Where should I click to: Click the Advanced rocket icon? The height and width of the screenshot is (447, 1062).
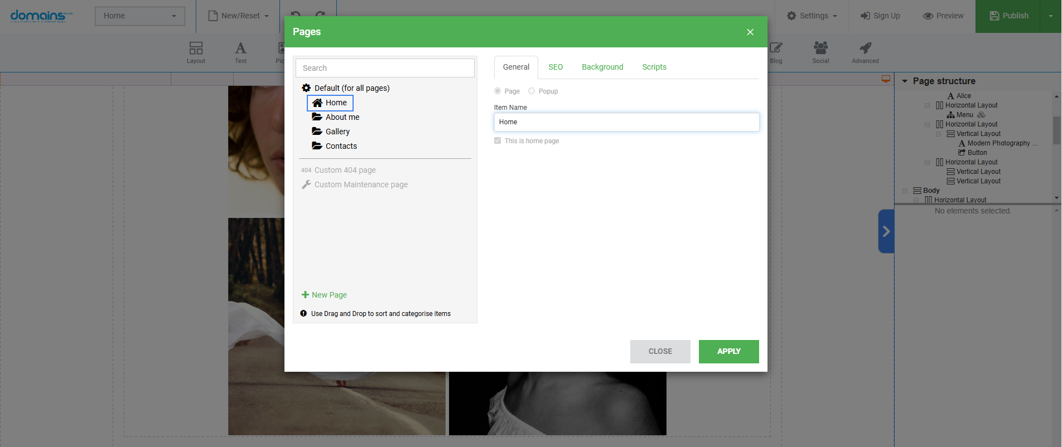[x=865, y=48]
